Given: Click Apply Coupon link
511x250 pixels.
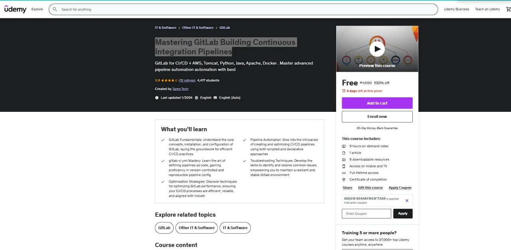Looking at the screenshot, I should 400,188.
